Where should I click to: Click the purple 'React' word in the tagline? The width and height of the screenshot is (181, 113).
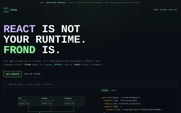(x=77, y=65)
